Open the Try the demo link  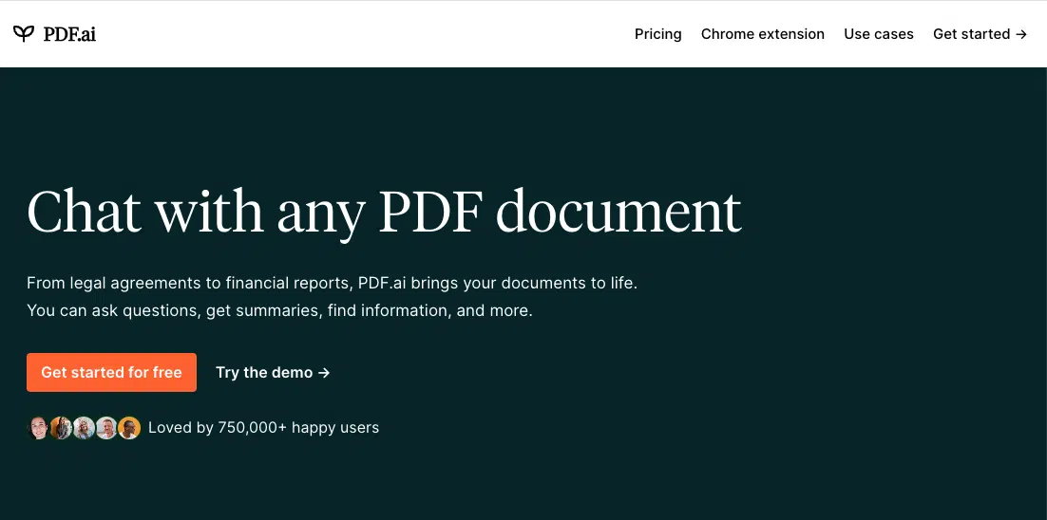273,373
